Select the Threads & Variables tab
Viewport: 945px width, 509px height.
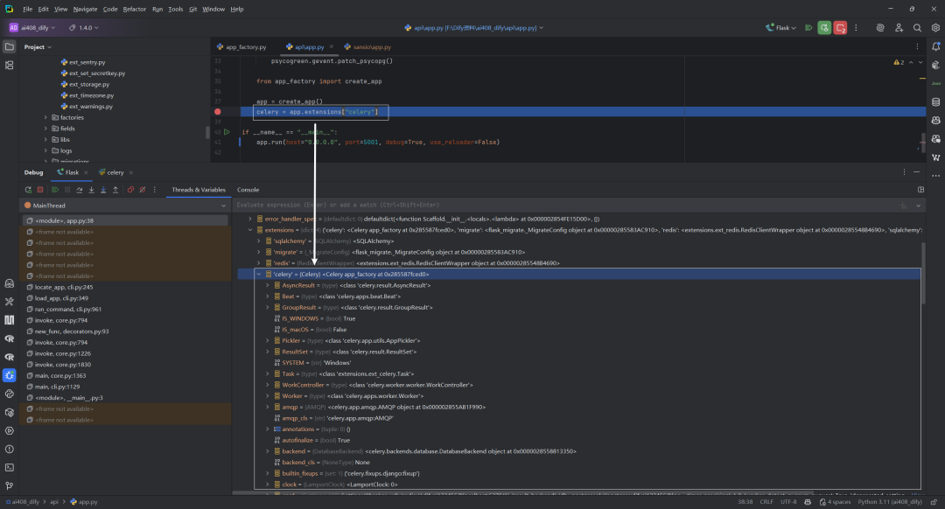pyautogui.click(x=199, y=190)
